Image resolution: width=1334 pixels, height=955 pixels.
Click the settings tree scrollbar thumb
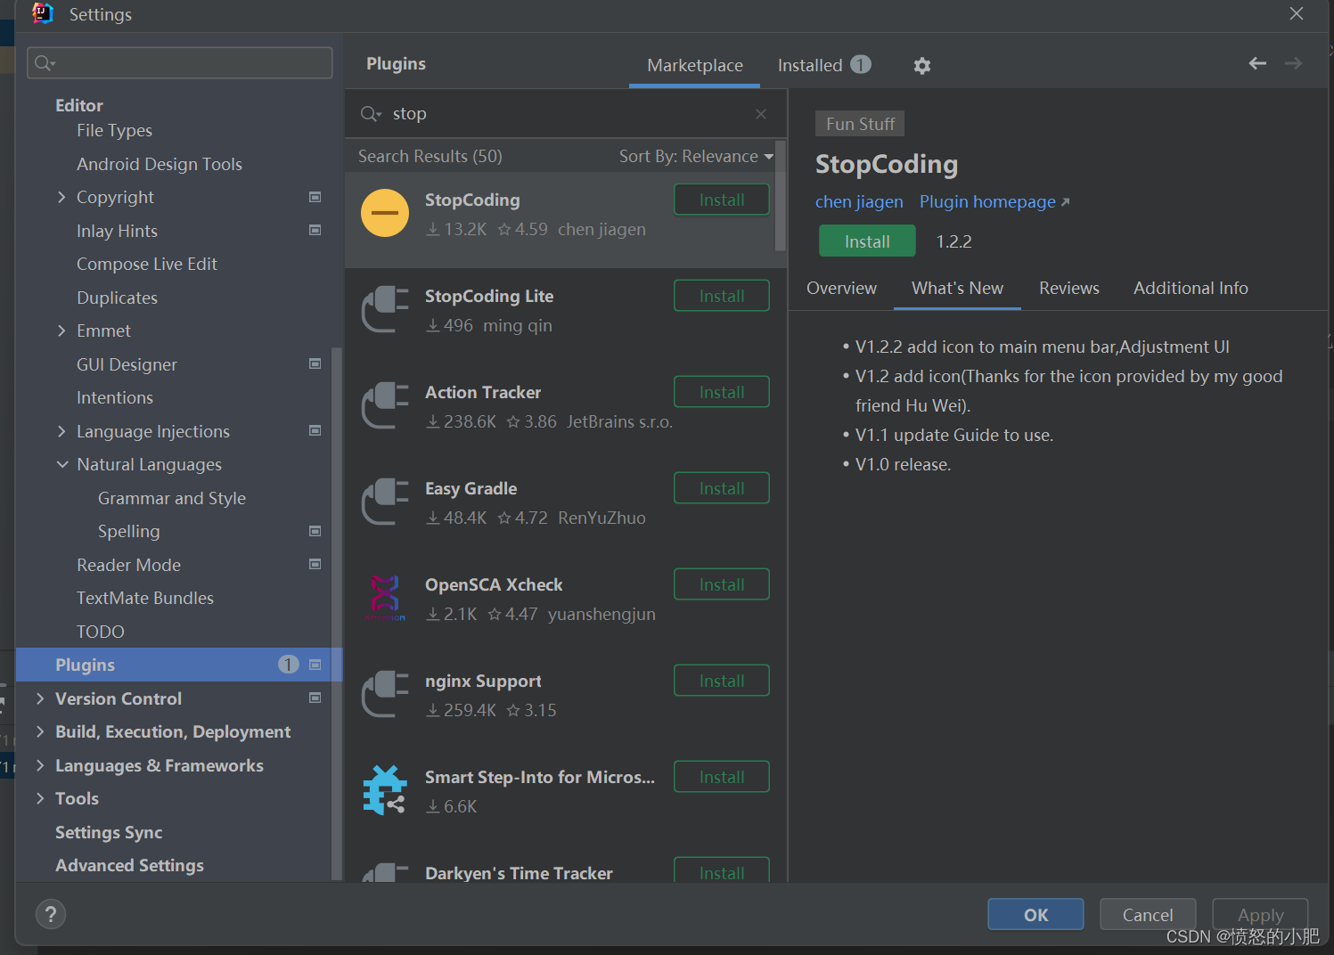[x=336, y=613]
